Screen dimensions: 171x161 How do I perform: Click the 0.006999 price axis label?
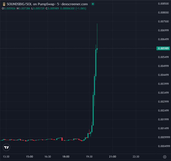pyautogui.click(x=163, y=30)
